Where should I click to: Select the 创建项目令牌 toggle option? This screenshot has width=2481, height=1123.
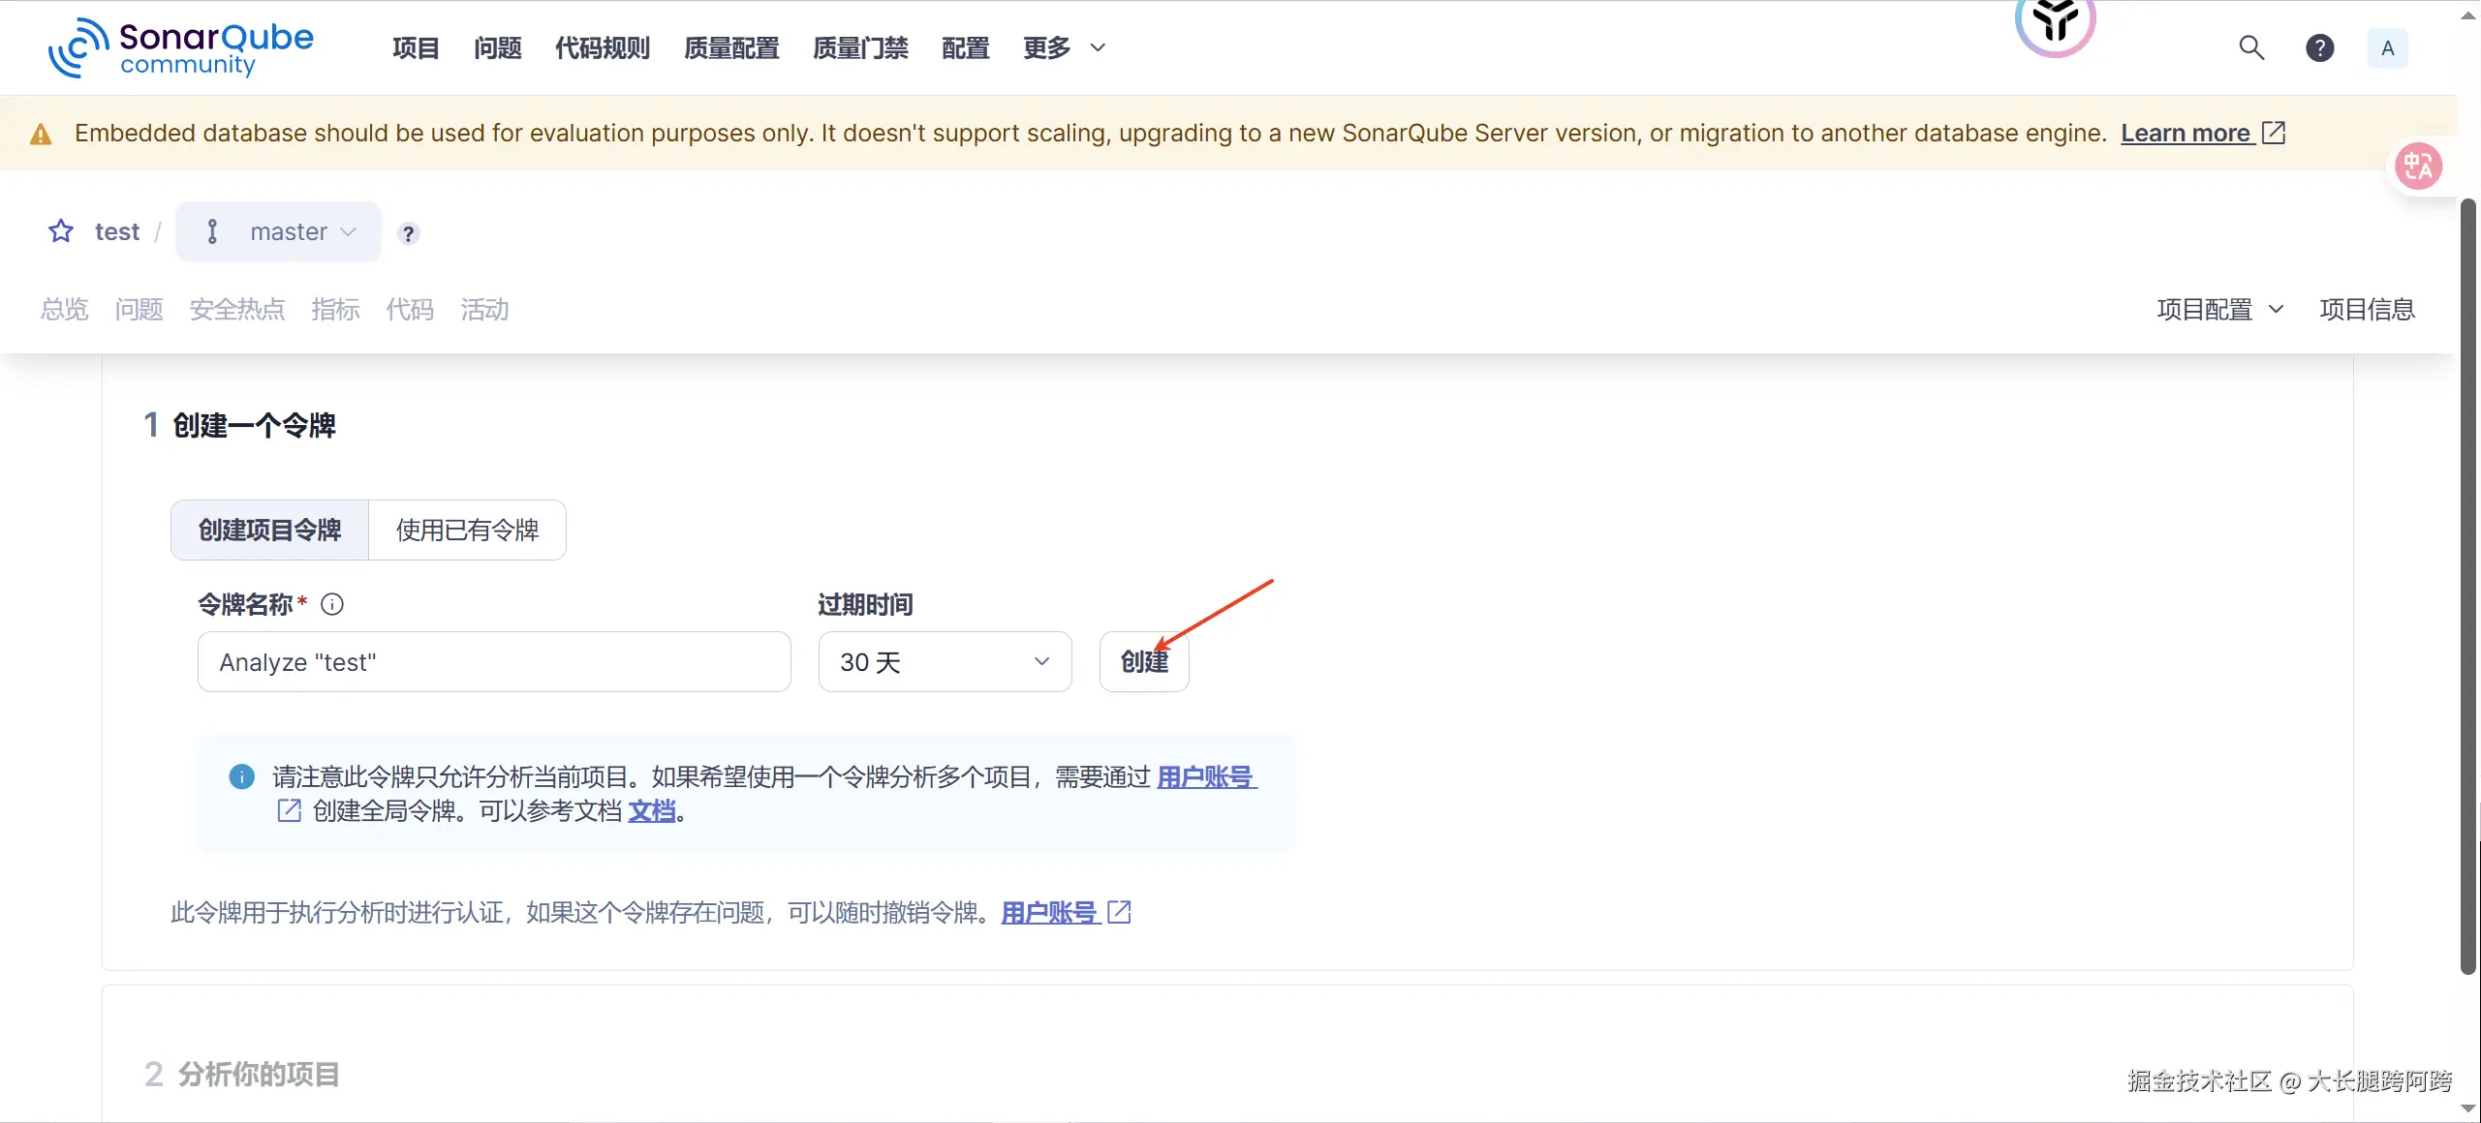coord(270,530)
